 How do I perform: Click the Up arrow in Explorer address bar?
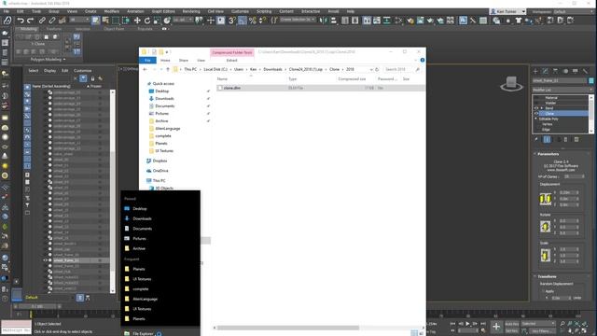pos(168,69)
